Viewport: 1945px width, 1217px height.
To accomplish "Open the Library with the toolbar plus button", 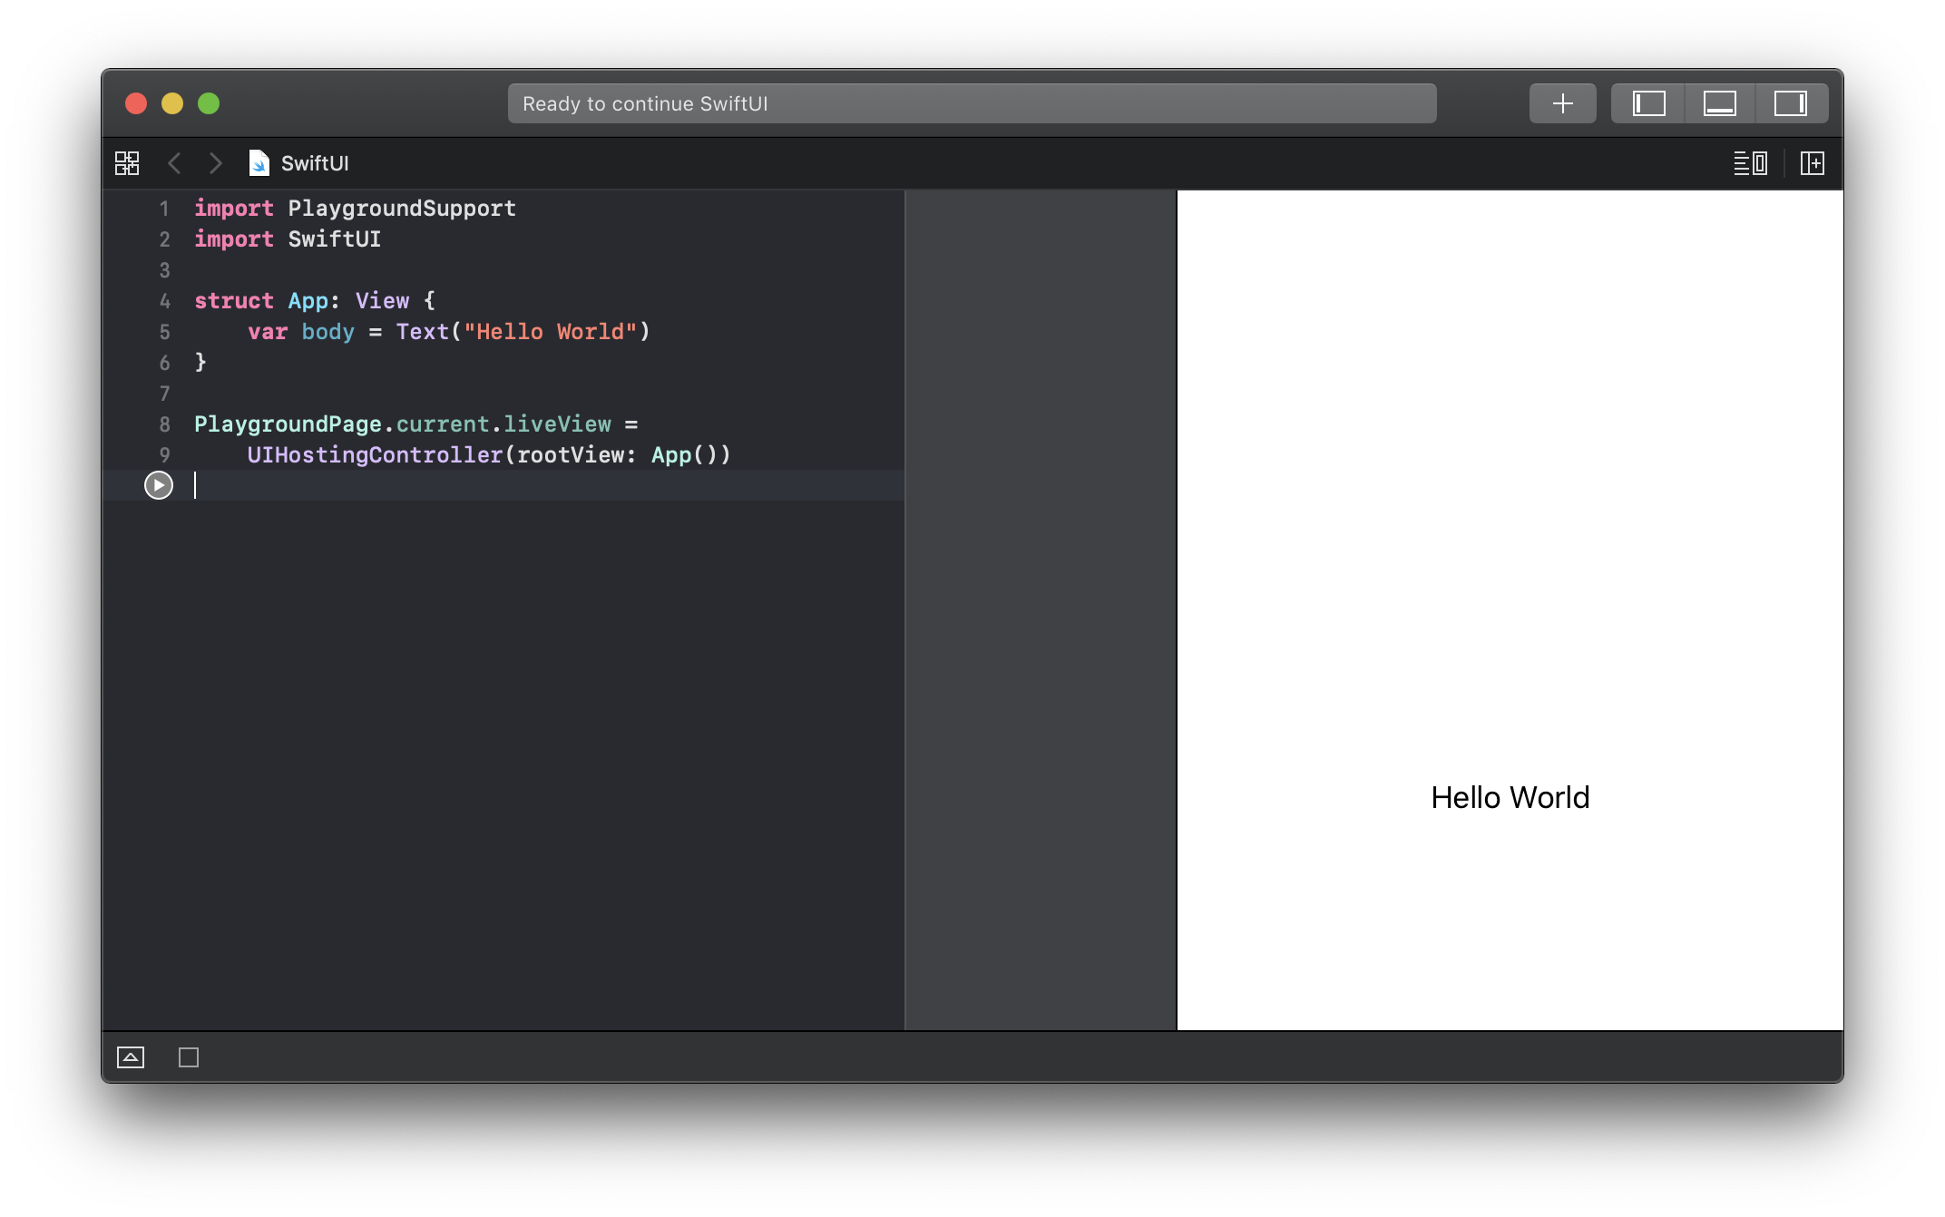I will pos(1562,102).
